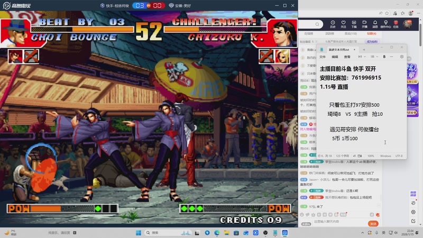423x238 pixels.
Task: Open the Messages bell icon
Action: coord(375,24)
